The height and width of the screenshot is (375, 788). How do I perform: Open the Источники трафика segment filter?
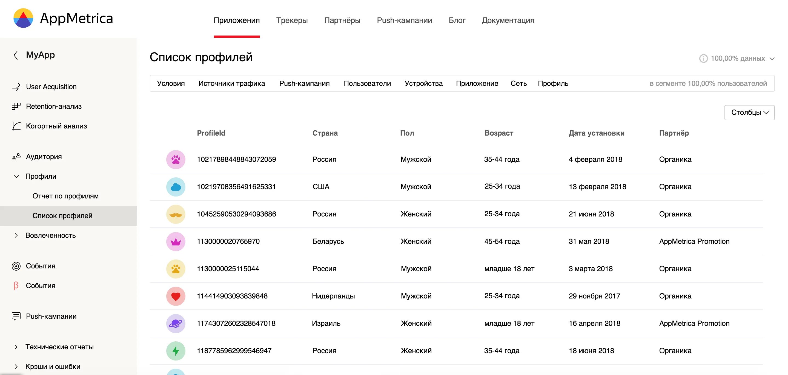pyautogui.click(x=231, y=84)
